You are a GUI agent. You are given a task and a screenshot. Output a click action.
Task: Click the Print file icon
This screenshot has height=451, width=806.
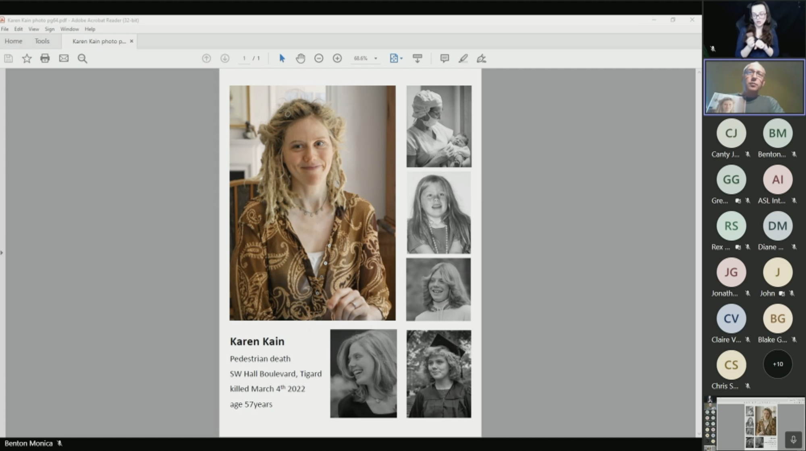tap(45, 58)
